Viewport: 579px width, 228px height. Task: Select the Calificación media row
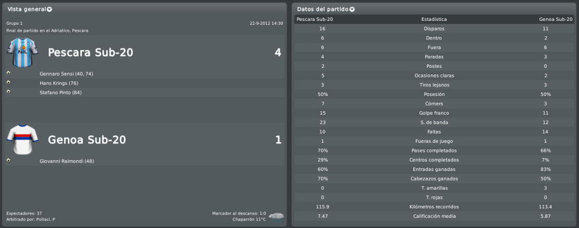434,216
